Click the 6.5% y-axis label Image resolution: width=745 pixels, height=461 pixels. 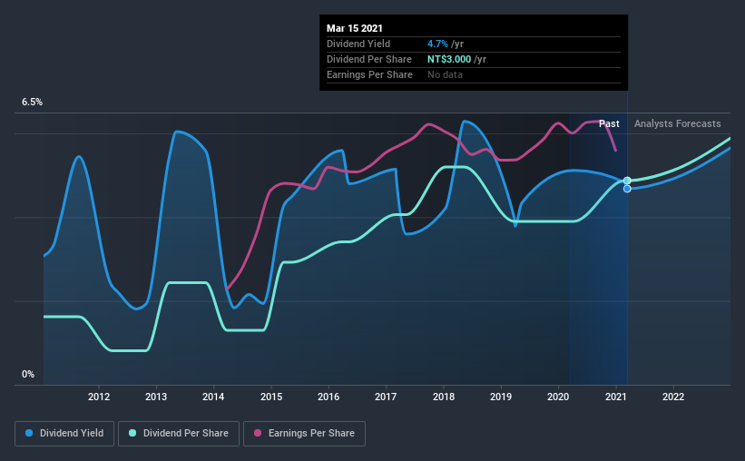(x=32, y=103)
